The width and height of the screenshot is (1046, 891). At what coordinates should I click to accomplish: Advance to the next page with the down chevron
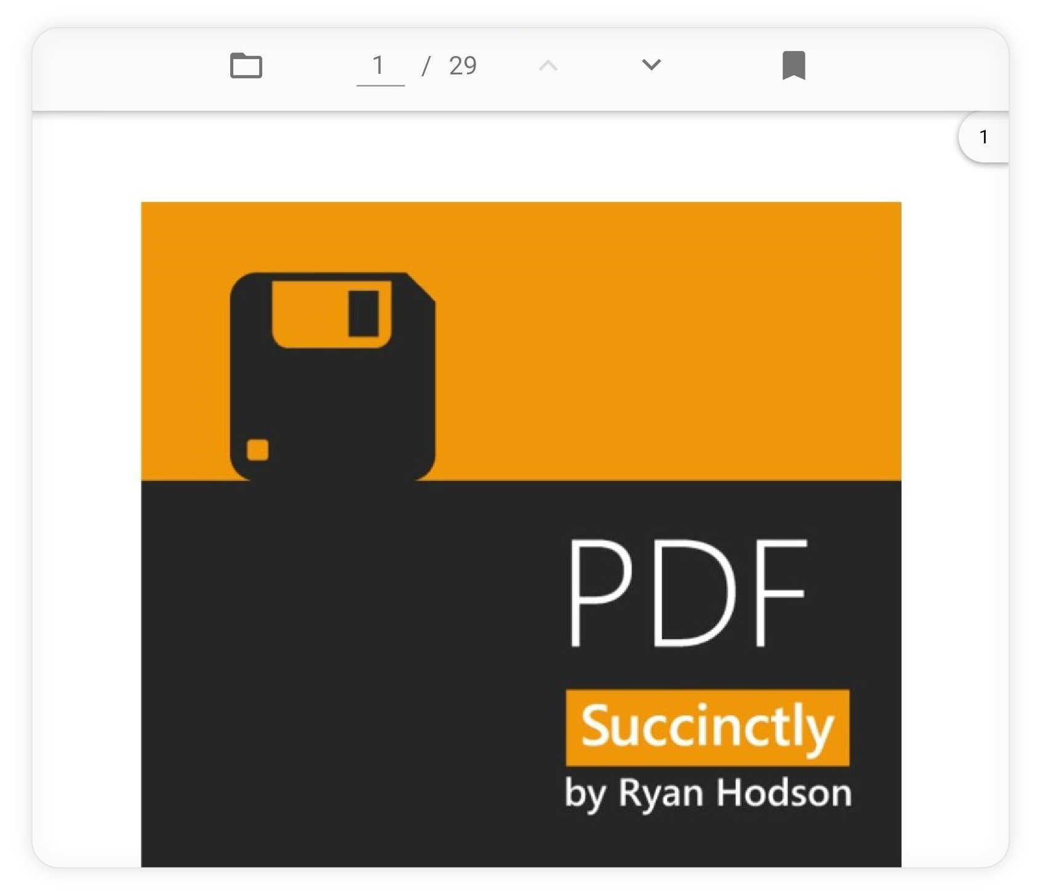point(650,65)
